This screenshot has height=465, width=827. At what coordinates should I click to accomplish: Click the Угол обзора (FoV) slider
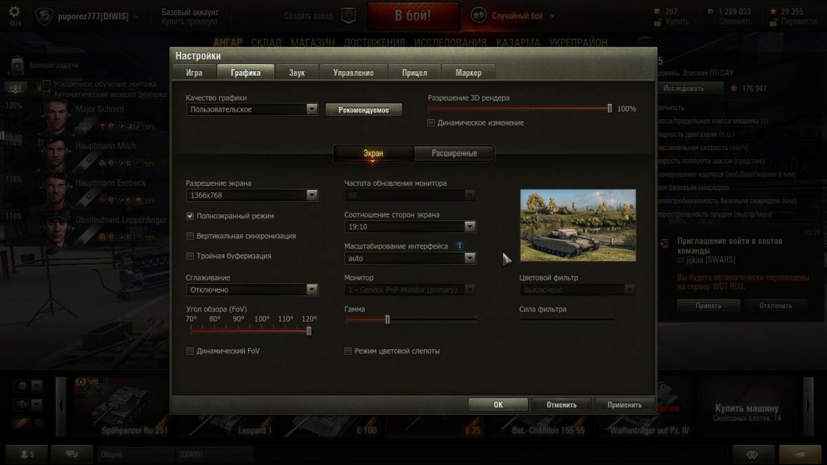pyautogui.click(x=250, y=331)
